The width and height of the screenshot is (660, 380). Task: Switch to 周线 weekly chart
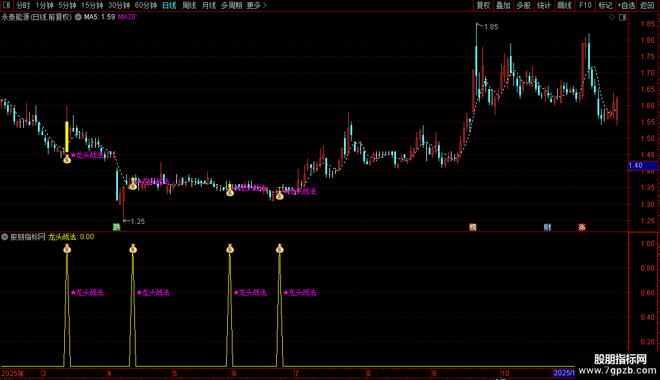coord(189,5)
